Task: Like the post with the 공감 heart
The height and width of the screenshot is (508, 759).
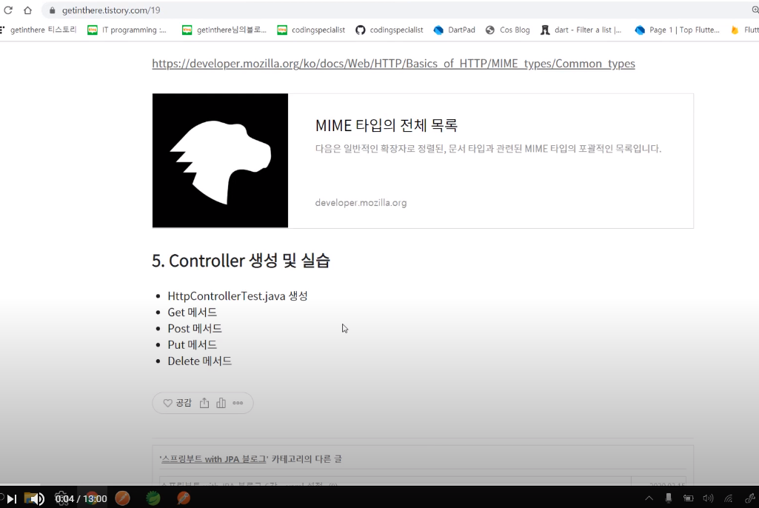Action: (x=177, y=403)
